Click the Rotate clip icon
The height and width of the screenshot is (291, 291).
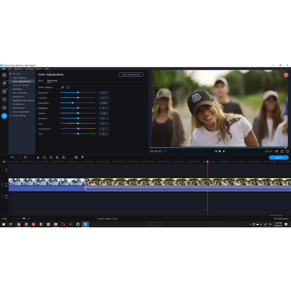pos(44,157)
